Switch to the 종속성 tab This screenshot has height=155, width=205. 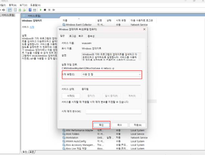[x=91, y=36]
